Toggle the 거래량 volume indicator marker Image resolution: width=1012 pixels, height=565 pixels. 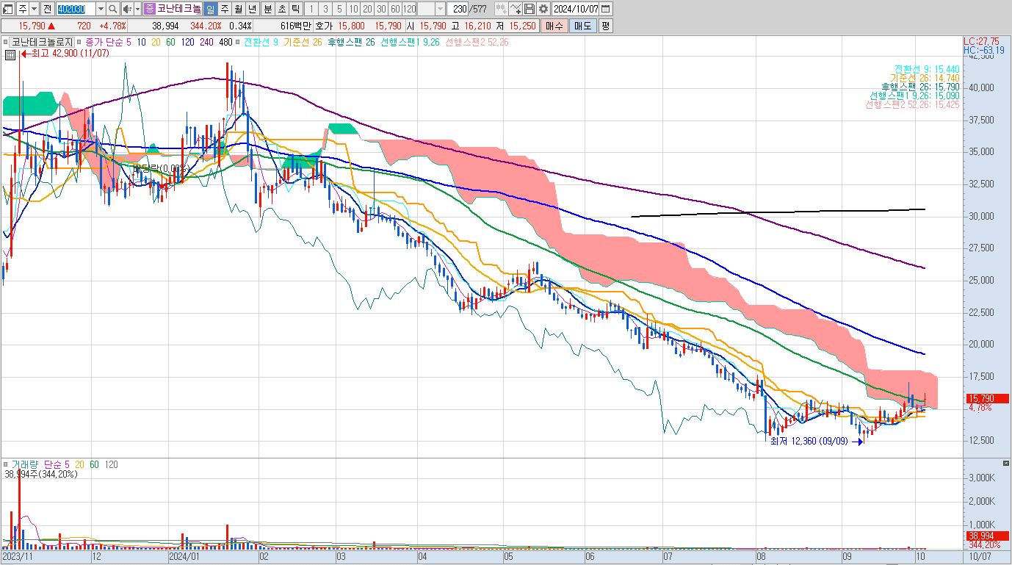click(x=6, y=464)
